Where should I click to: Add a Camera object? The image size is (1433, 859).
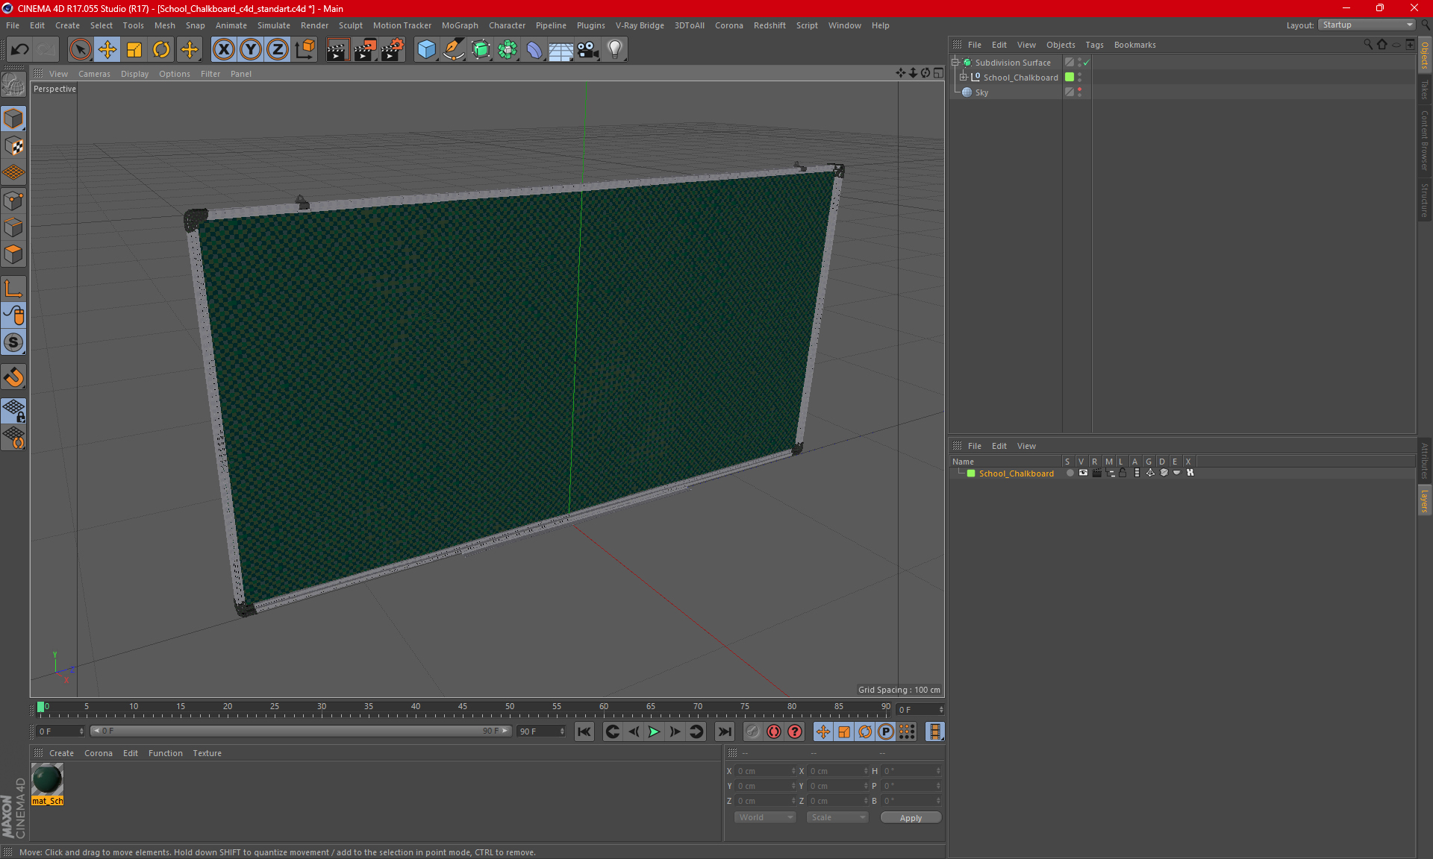588,49
